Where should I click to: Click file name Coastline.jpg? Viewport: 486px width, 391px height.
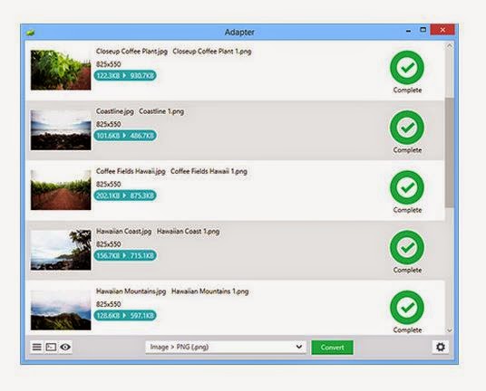(x=115, y=111)
